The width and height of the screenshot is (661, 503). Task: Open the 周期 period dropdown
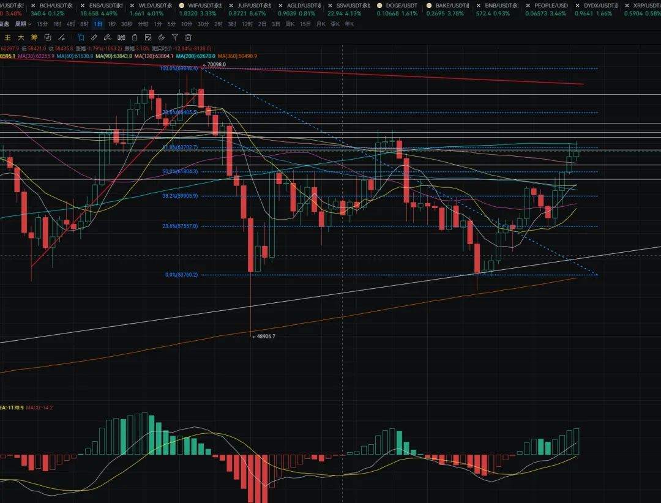coord(21,24)
